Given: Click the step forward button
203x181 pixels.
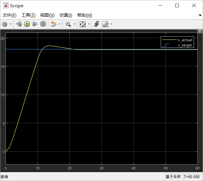Looking at the screenshot, I should point(35,24).
